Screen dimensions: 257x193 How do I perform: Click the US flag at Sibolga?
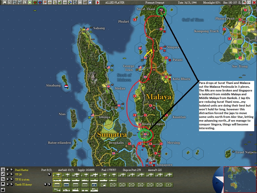coord(93,115)
